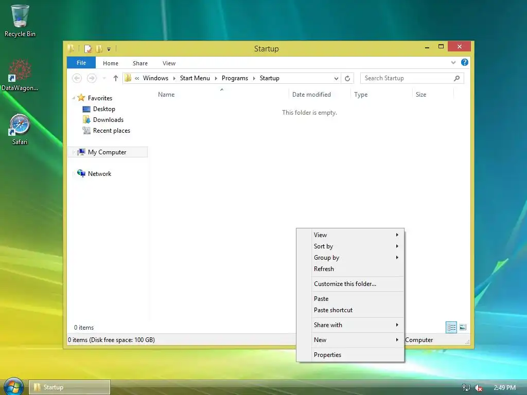Open the Sort by submenu

(x=350, y=246)
